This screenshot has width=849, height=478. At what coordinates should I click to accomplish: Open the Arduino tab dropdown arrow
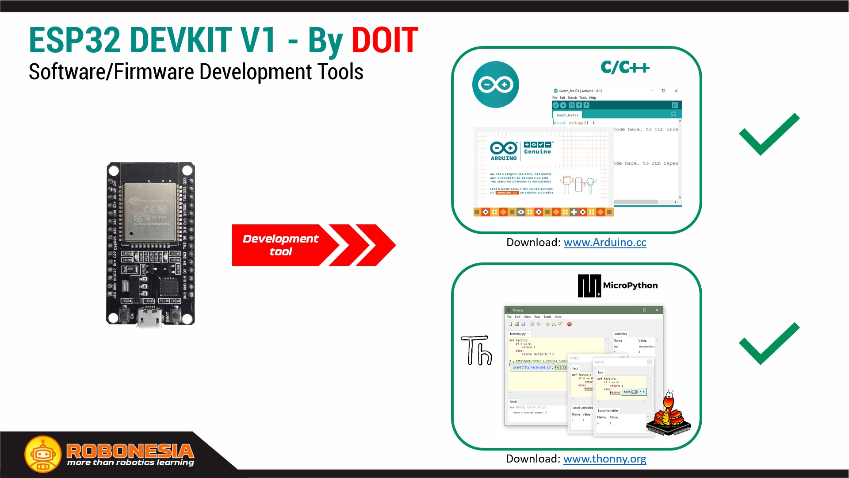[x=673, y=114]
